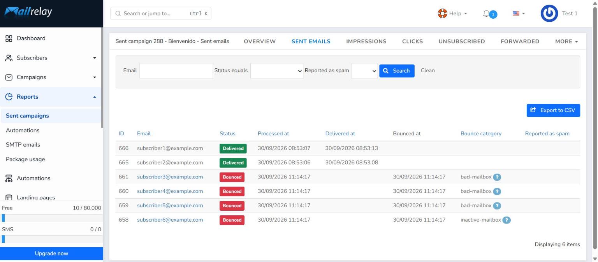Screen dimensions: 598x262
Task: Click the Clean filter link
Action: (x=428, y=70)
